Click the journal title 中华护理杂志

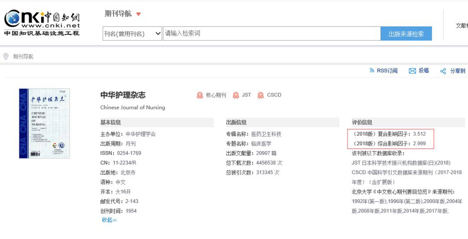pos(123,95)
